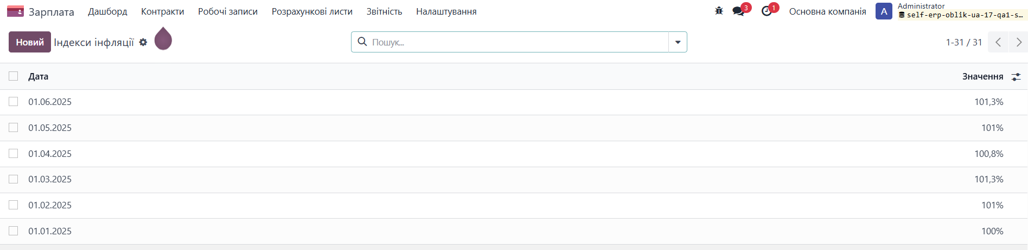This screenshot has width=1028, height=250.
Task: Toggle the select-all checkbox in header
Action: (x=14, y=76)
